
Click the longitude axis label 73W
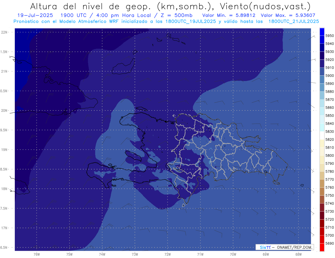point(135,254)
